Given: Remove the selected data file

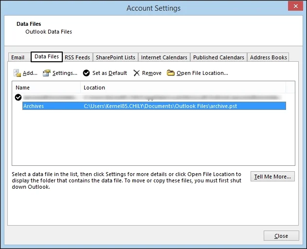Looking at the screenshot, I should tap(147, 73).
